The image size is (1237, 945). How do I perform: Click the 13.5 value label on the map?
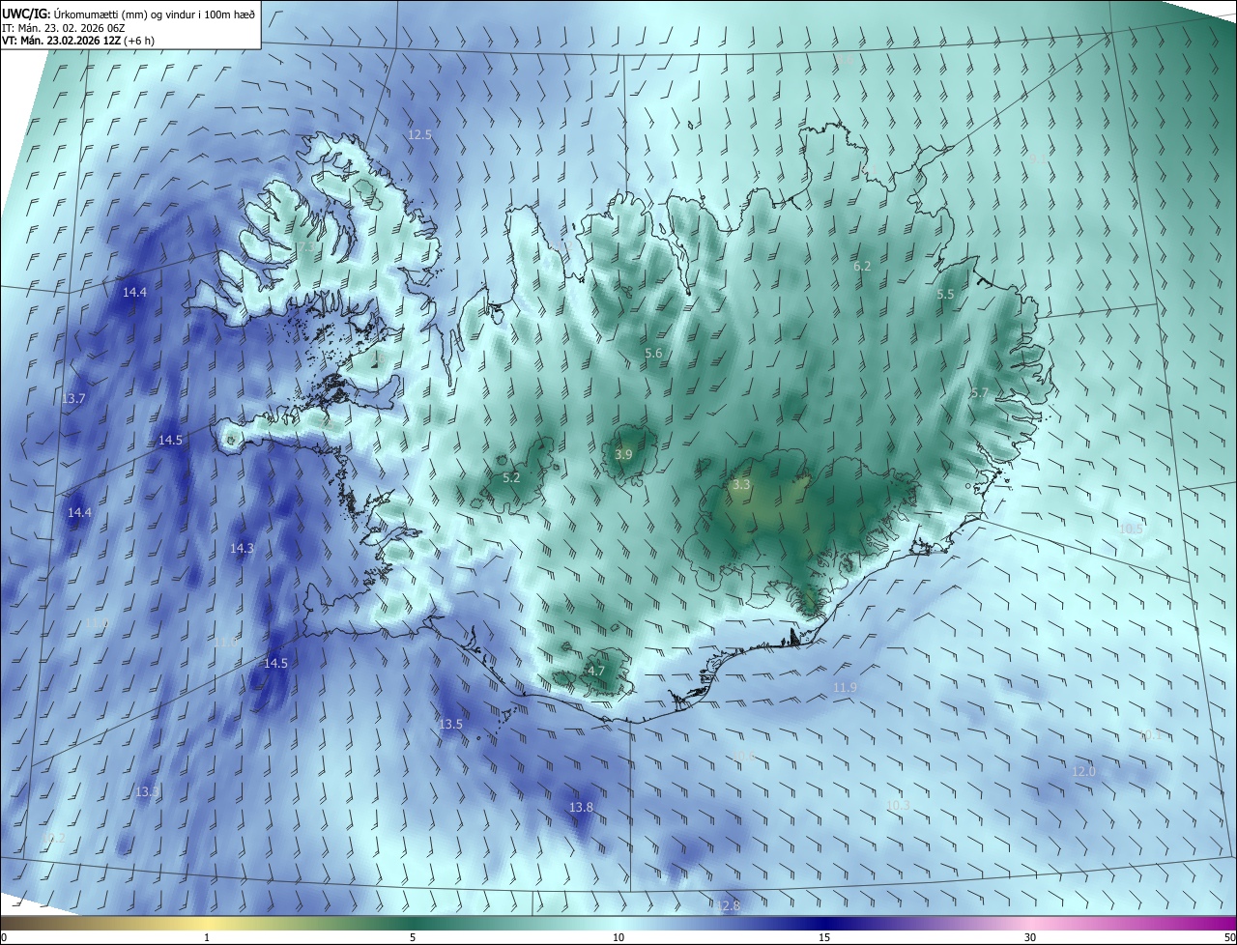(x=450, y=724)
